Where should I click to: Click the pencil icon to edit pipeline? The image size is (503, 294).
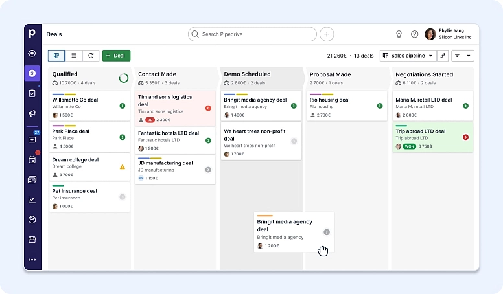point(443,56)
